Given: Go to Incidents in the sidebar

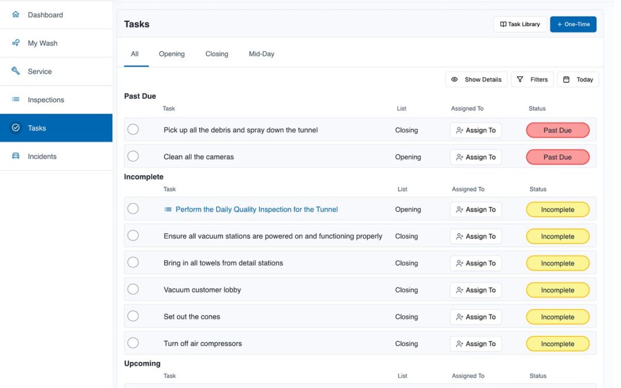Looking at the screenshot, I should click(x=56, y=156).
